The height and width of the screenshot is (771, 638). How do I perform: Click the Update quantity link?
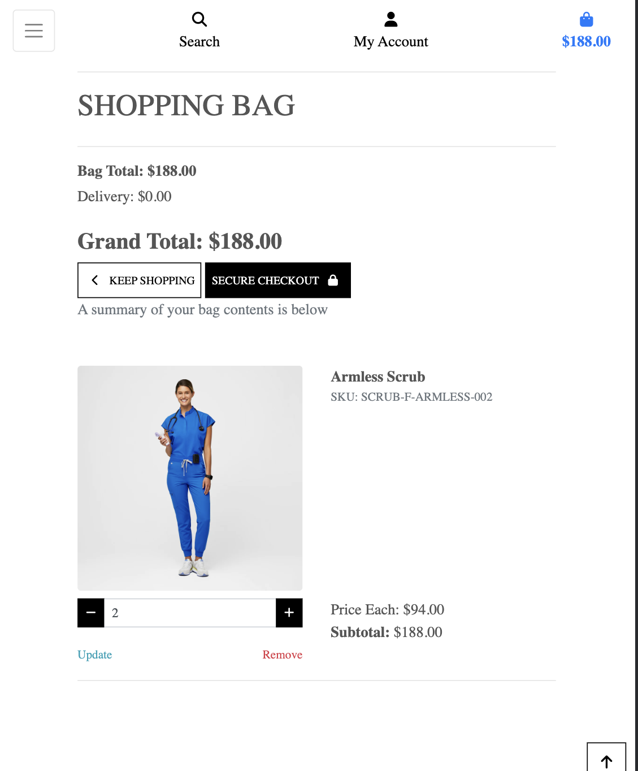click(x=95, y=655)
